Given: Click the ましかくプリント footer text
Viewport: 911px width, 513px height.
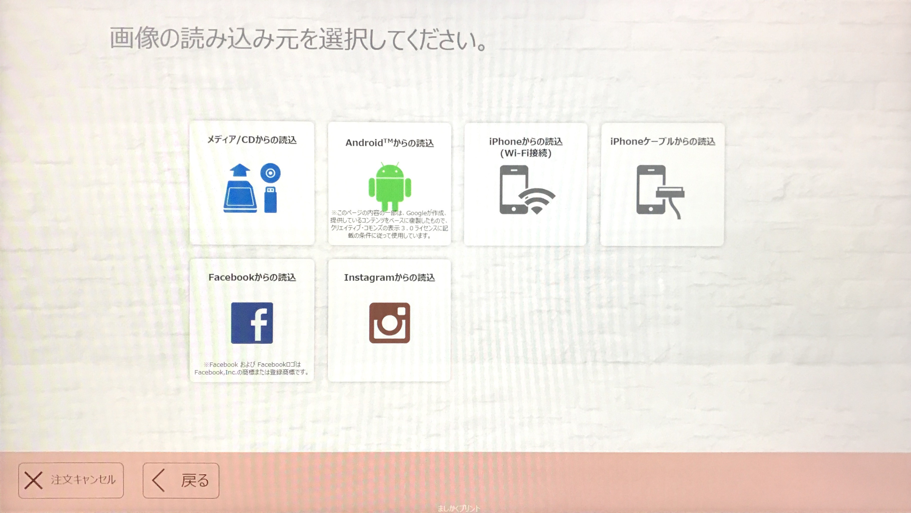Looking at the screenshot, I should point(459,508).
